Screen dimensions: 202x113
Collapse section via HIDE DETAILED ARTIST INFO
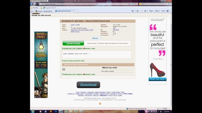(x=74, y=61)
